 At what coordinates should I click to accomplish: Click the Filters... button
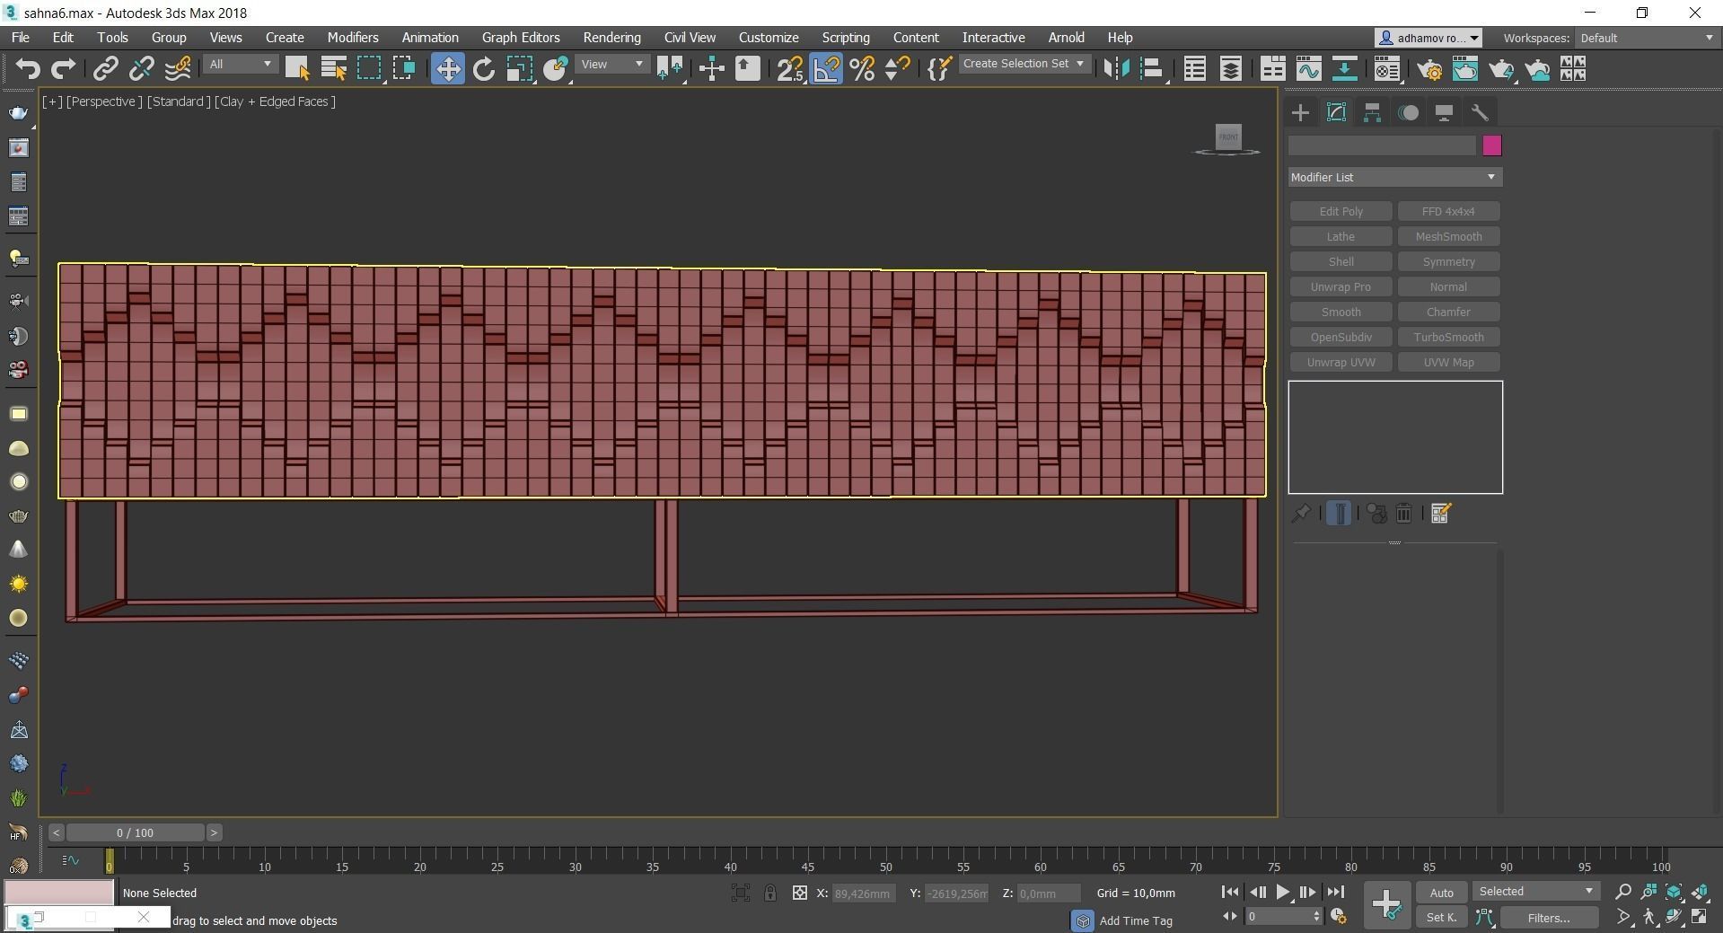tap(1548, 917)
